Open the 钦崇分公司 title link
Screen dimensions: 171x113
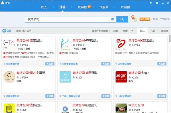click(136, 105)
